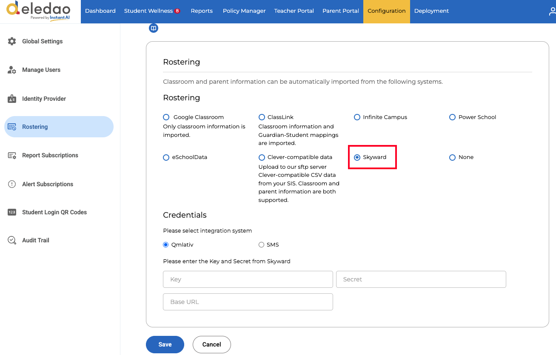This screenshot has height=355, width=556.
Task: Open the Deployment tab
Action: (x=431, y=11)
